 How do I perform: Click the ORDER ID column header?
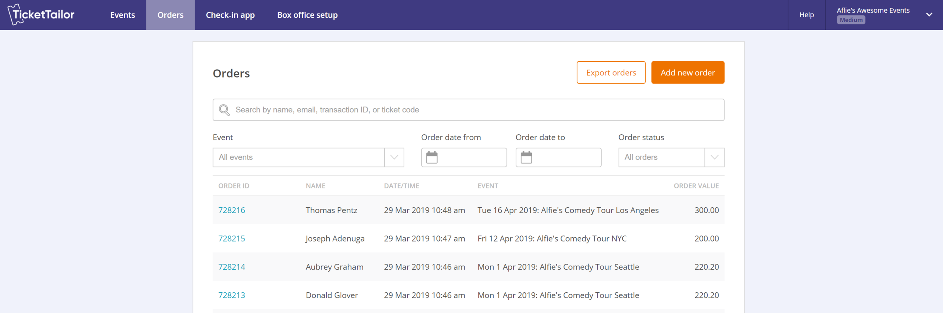(234, 186)
